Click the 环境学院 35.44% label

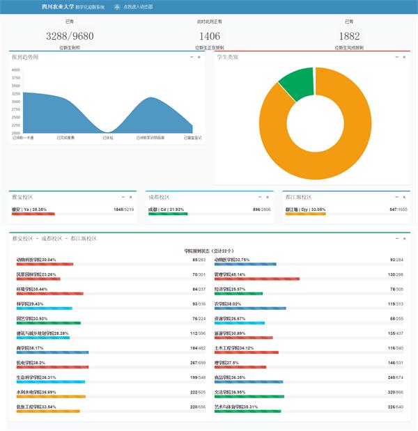point(32,289)
